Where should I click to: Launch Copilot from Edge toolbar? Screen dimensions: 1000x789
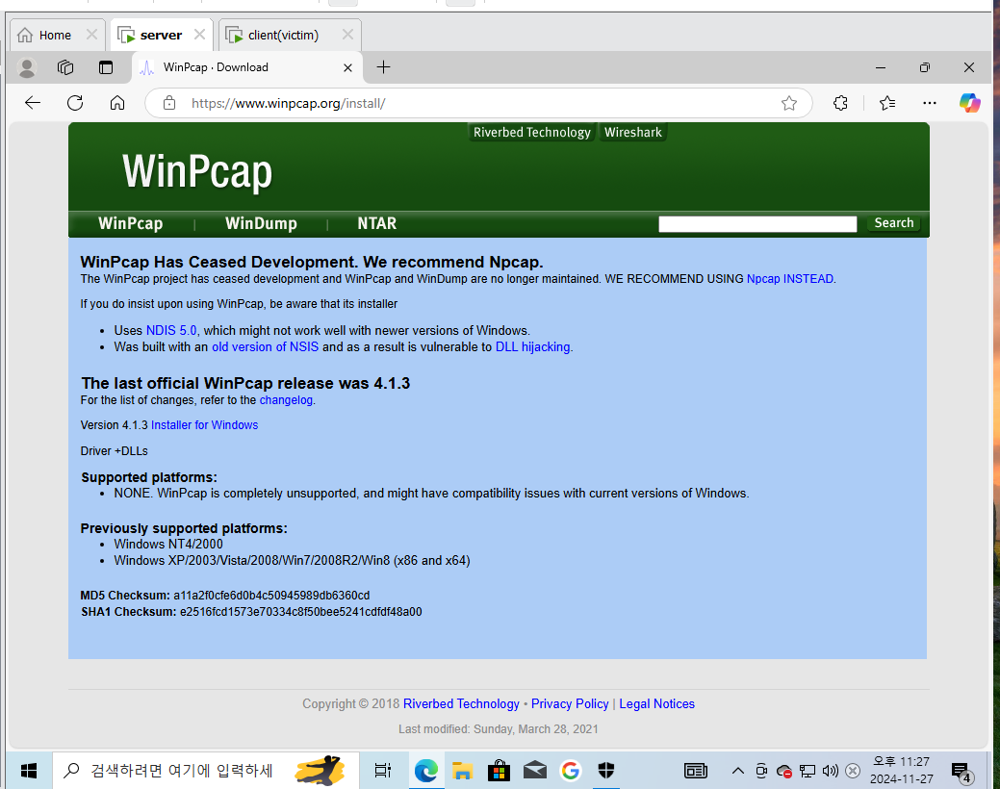[x=969, y=103]
